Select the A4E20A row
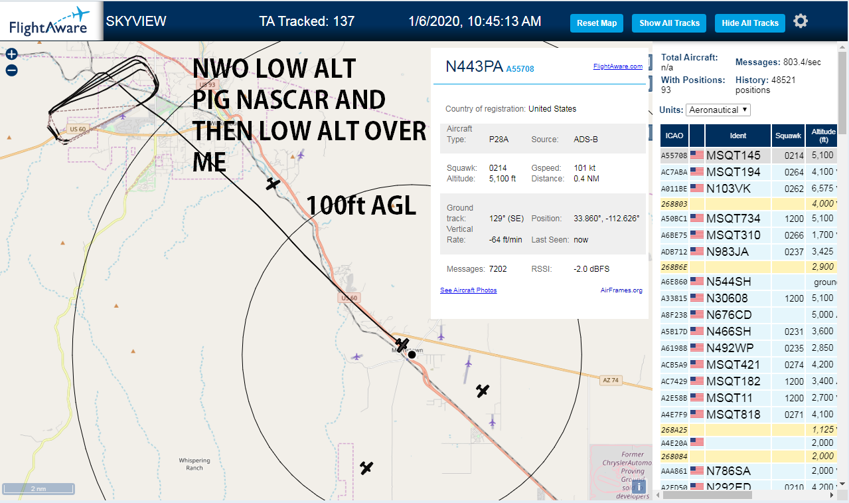 749,443
